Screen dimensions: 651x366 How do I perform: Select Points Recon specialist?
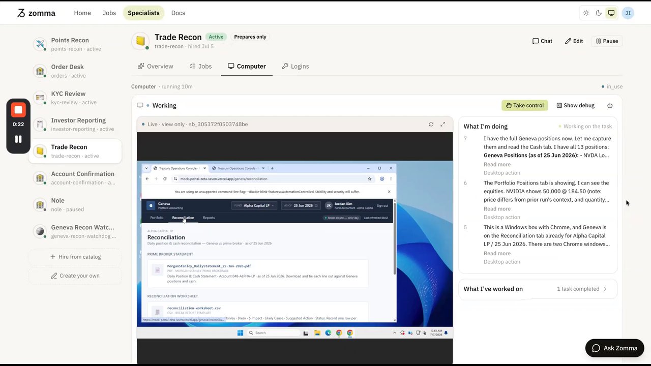pyautogui.click(x=75, y=44)
